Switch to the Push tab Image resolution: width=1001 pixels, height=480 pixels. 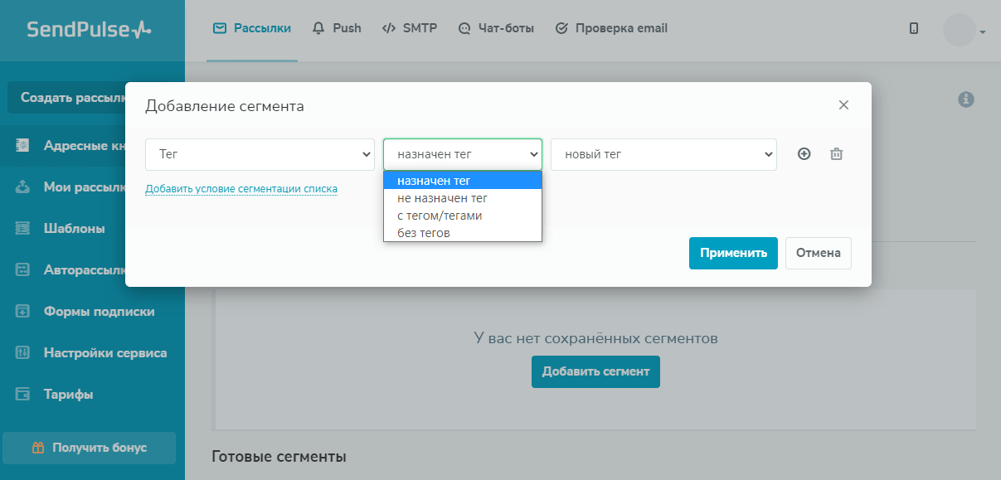tap(337, 28)
